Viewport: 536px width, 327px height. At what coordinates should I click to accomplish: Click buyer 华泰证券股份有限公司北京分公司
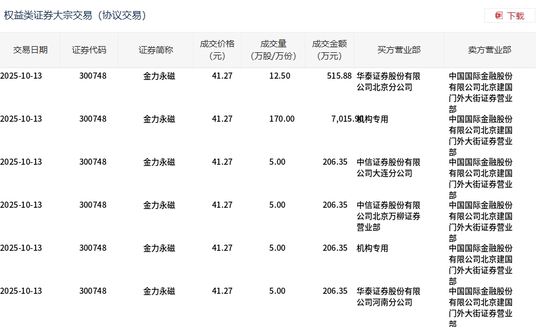(388, 82)
